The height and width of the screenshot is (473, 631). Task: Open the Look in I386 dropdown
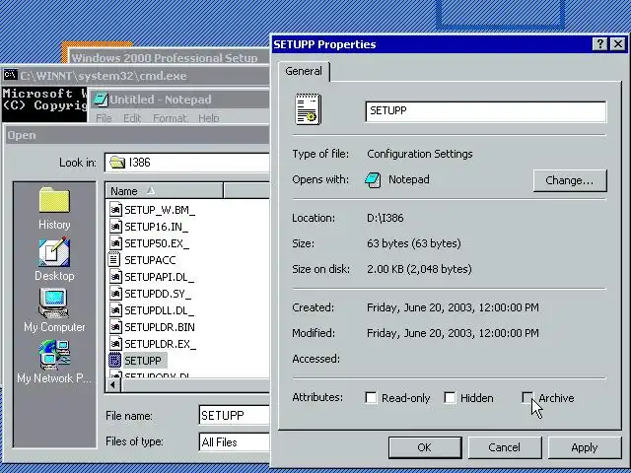click(x=187, y=163)
